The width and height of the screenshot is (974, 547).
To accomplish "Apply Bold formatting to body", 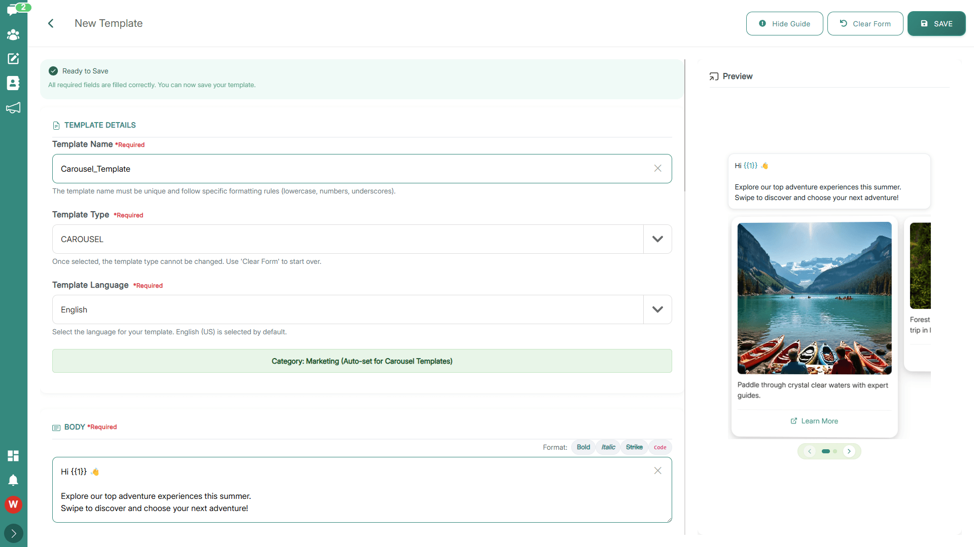I will tap(583, 447).
